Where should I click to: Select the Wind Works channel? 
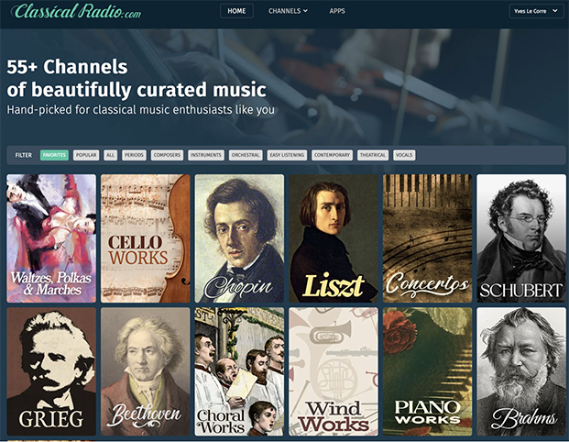[334, 371]
